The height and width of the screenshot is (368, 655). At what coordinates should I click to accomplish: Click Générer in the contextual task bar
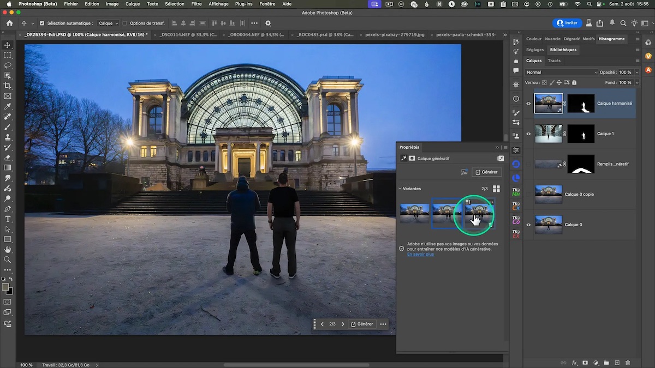click(362, 324)
